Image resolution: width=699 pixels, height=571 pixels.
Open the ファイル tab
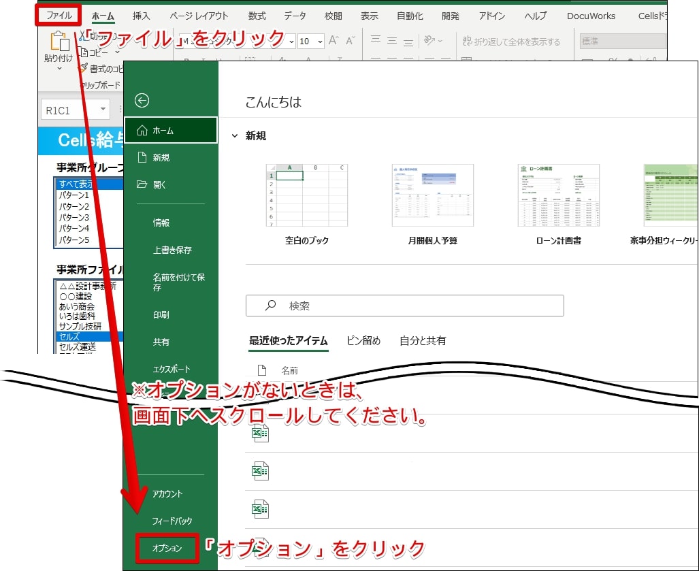59,15
